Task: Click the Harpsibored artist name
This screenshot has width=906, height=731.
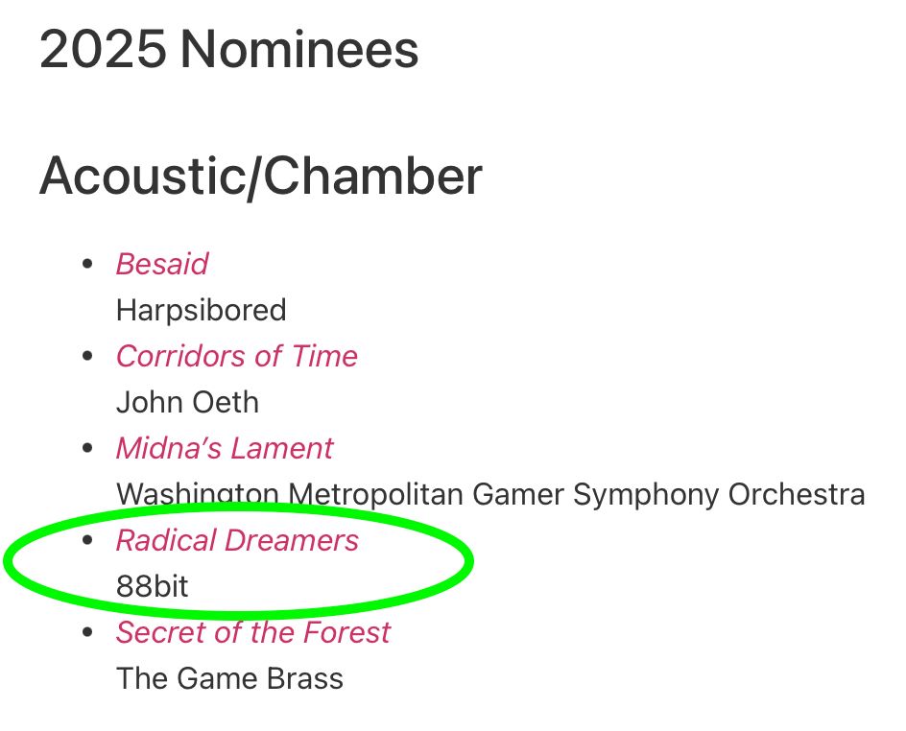Action: click(x=202, y=311)
